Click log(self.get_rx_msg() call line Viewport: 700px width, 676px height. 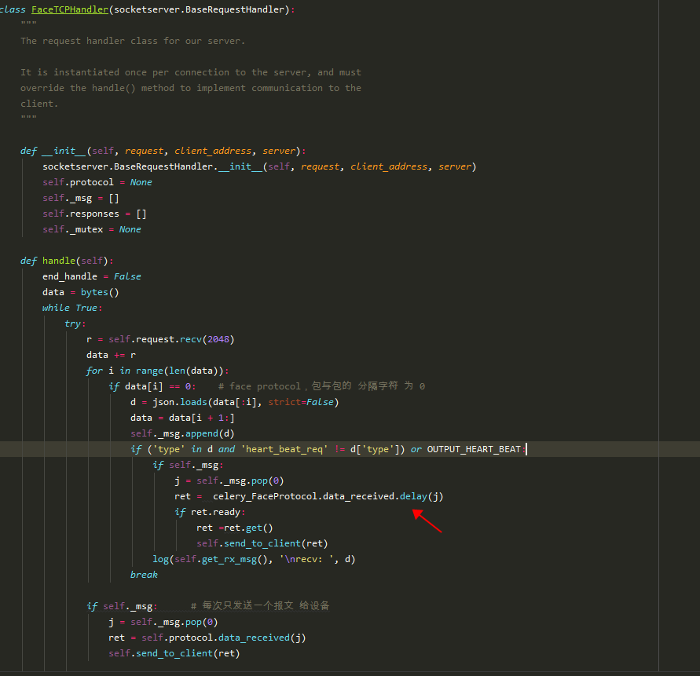point(254,559)
